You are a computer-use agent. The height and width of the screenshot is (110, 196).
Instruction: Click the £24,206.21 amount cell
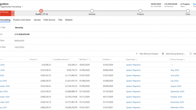[x=46, y=65]
